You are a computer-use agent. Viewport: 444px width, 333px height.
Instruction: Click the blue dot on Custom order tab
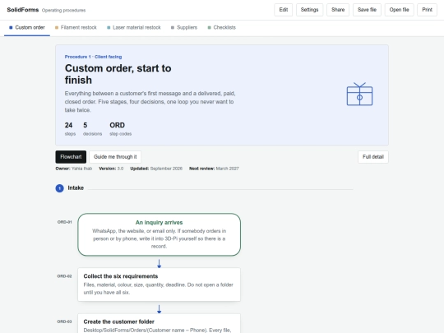click(x=11, y=27)
